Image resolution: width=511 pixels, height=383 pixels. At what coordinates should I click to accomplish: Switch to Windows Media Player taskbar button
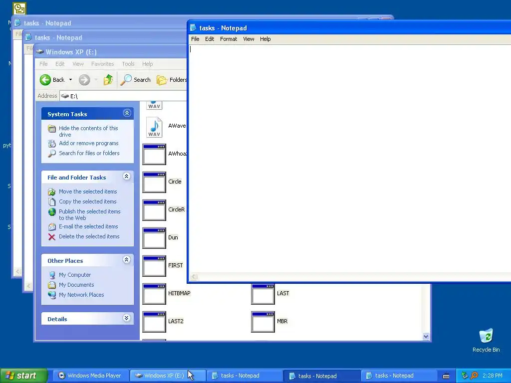pyautogui.click(x=90, y=376)
